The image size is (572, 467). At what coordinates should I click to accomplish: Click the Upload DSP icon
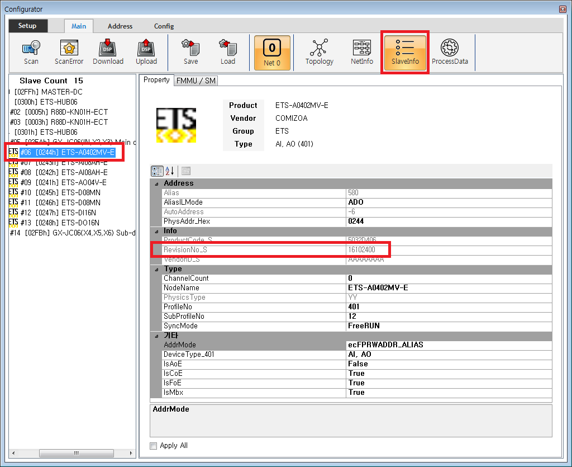pos(146,53)
